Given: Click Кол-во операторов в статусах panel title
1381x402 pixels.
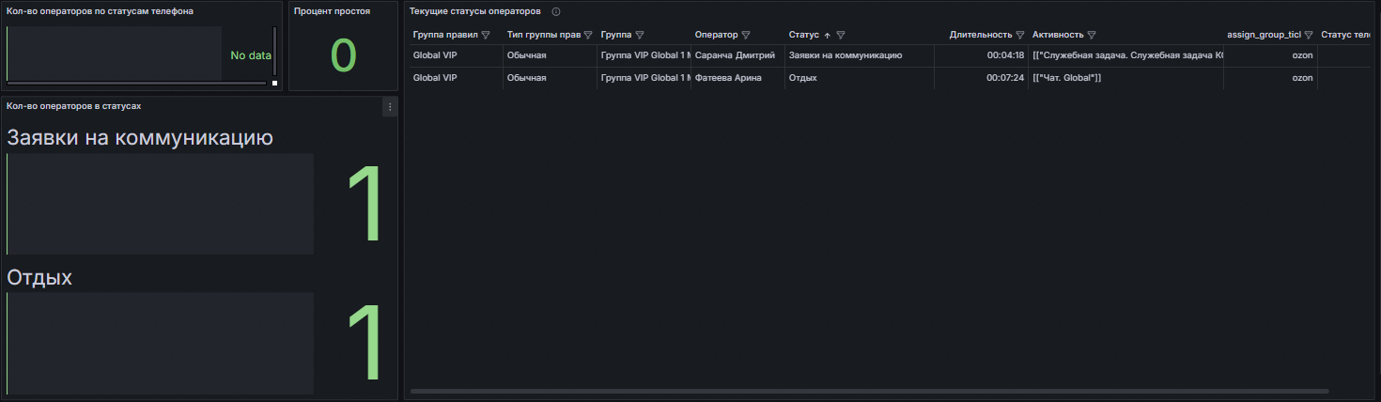Looking at the screenshot, I should pyautogui.click(x=73, y=106).
